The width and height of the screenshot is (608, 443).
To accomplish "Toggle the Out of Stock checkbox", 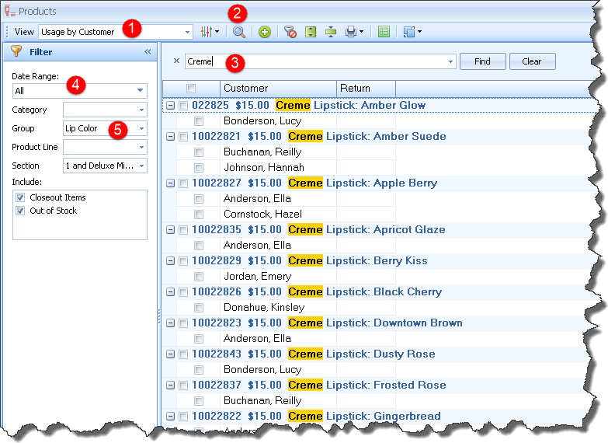I will click(x=21, y=211).
